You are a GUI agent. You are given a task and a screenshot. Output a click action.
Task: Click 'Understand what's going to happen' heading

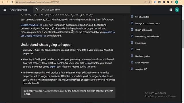pyautogui.click(x=47, y=45)
